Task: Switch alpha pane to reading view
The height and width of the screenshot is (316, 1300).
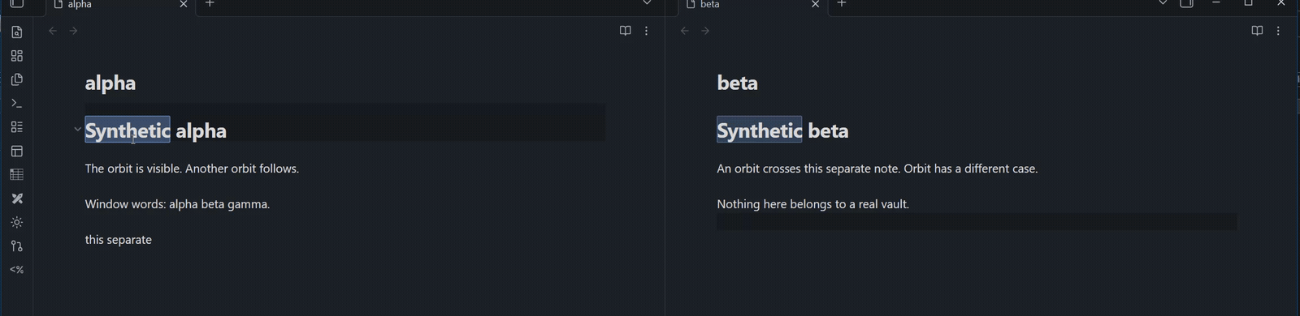Action: point(625,31)
